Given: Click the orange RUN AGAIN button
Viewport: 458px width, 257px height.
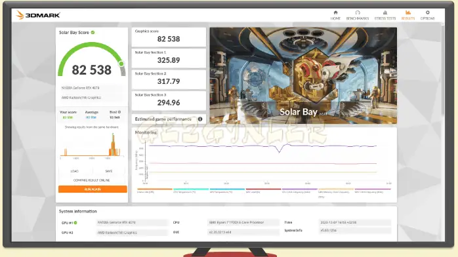Looking at the screenshot, I should (93, 189).
